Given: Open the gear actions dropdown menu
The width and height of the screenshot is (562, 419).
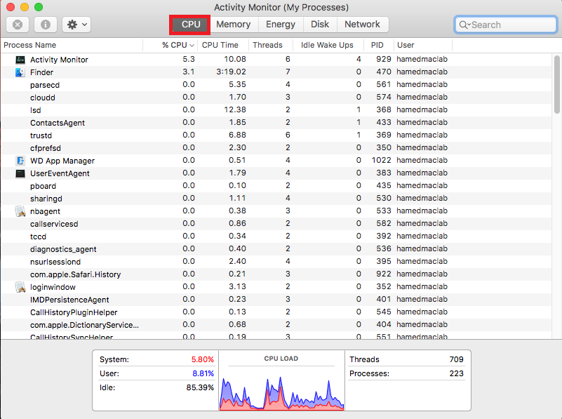Looking at the screenshot, I should 76,25.
